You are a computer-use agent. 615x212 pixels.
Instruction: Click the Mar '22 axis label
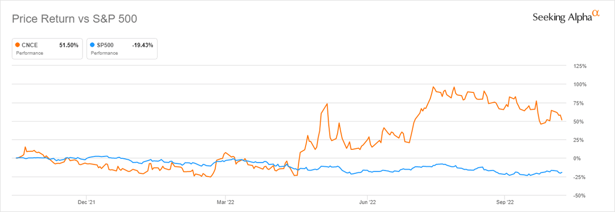(x=225, y=201)
